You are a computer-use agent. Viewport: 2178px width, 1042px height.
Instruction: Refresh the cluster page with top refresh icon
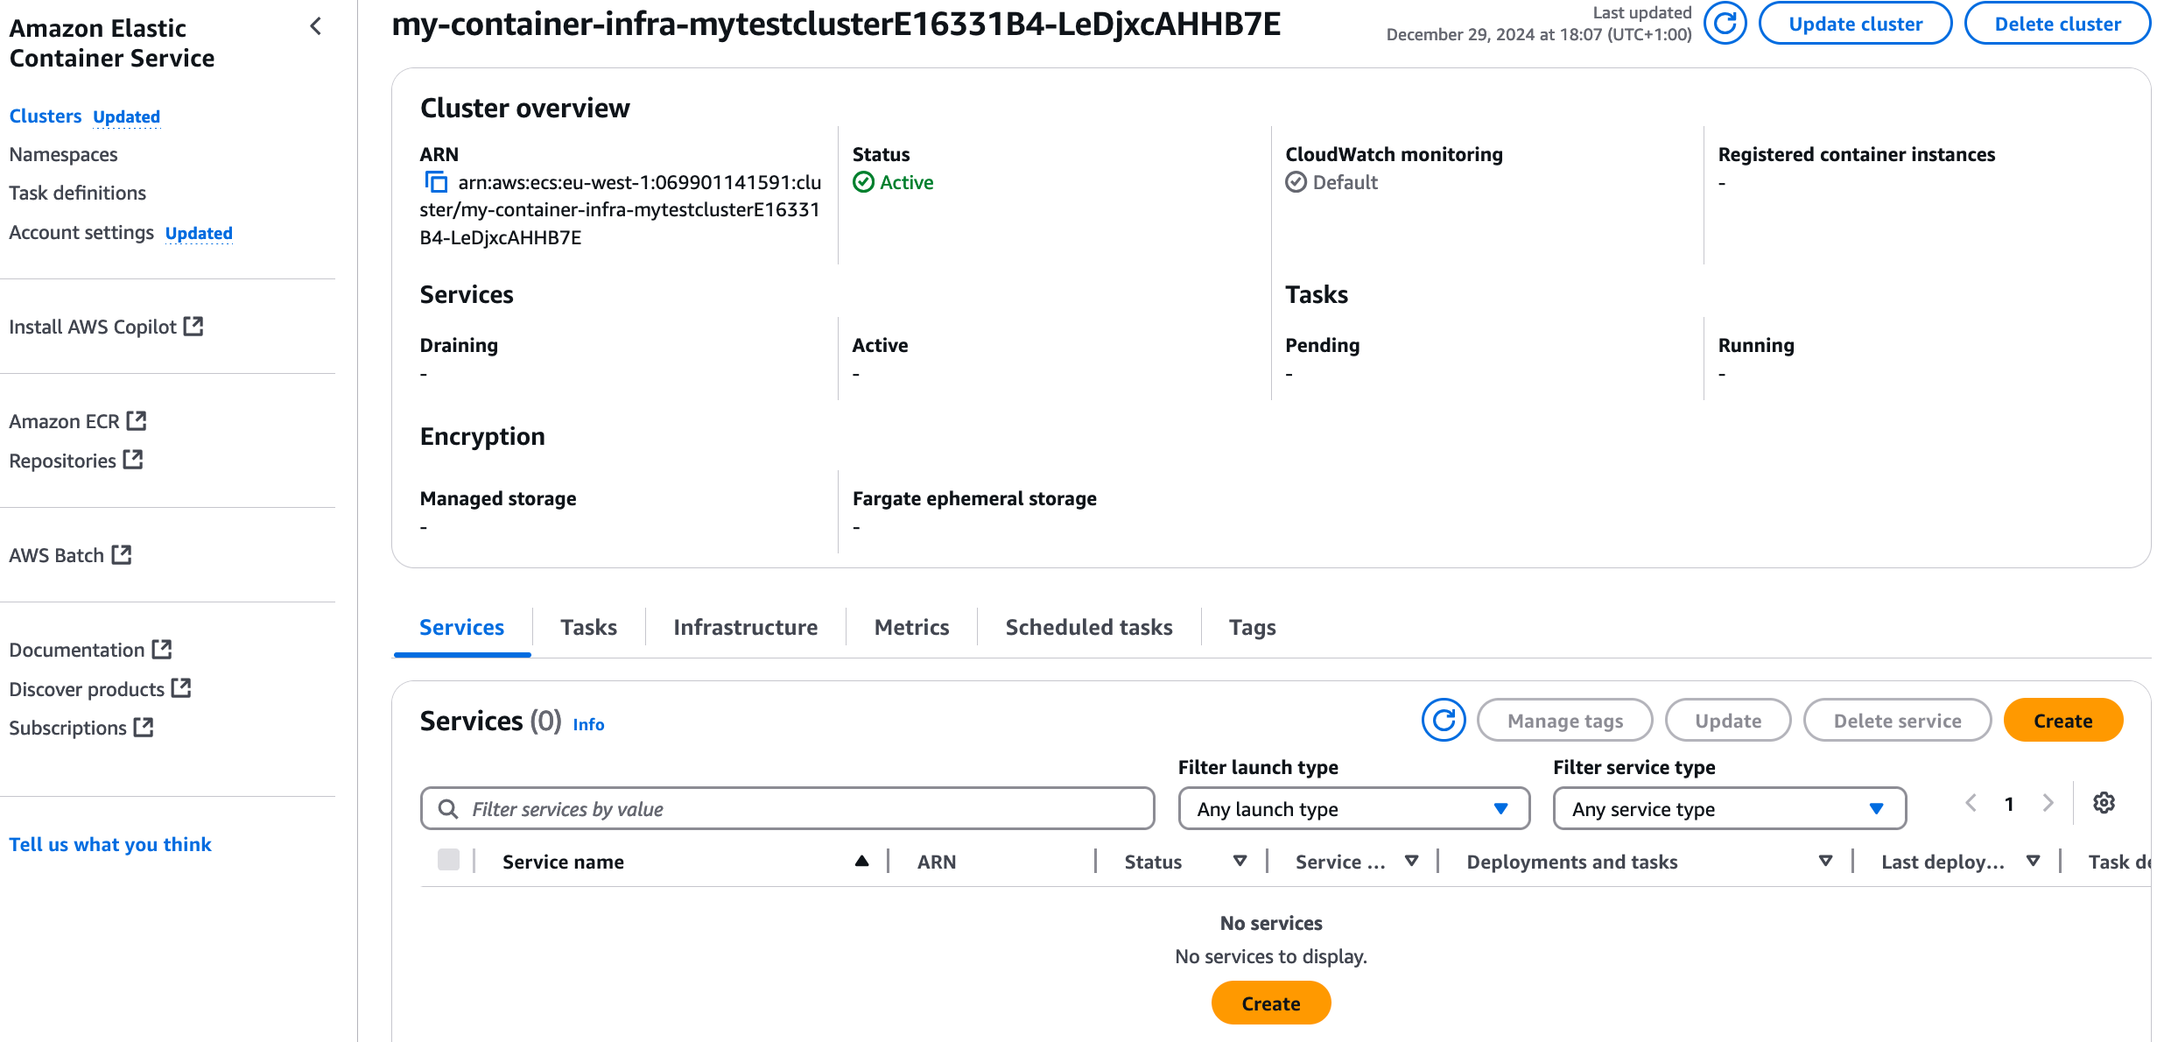pos(1725,24)
